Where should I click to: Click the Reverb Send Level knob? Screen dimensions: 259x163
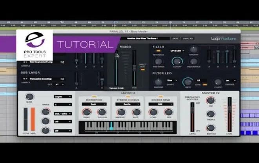coord(153,112)
